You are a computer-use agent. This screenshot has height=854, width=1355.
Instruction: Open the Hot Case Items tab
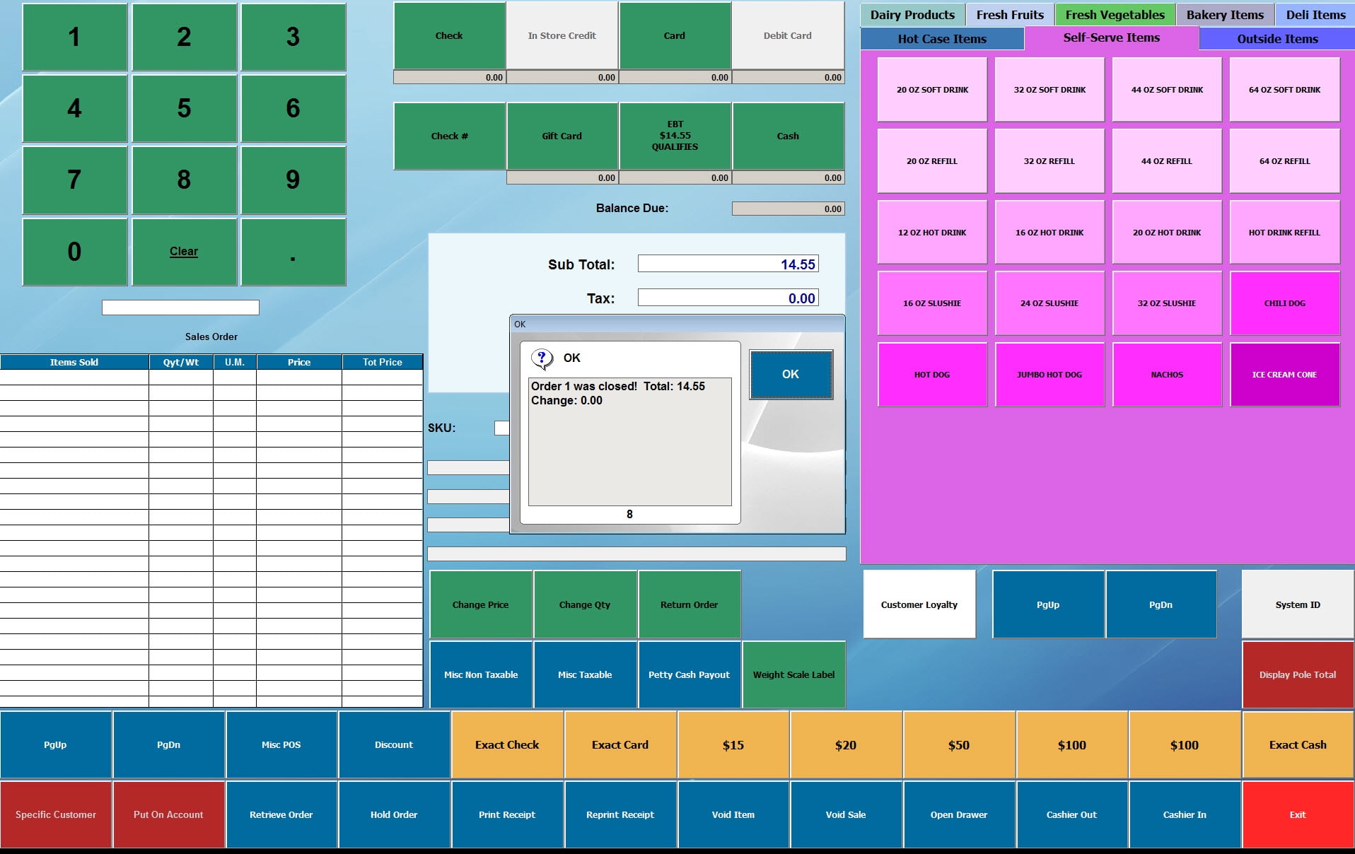[941, 39]
